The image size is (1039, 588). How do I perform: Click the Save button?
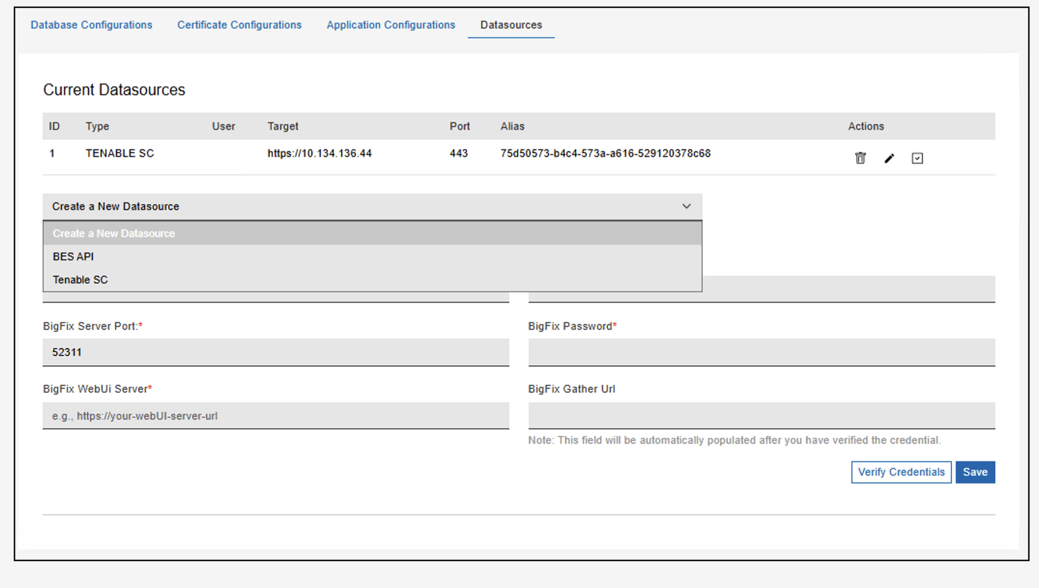pos(975,472)
